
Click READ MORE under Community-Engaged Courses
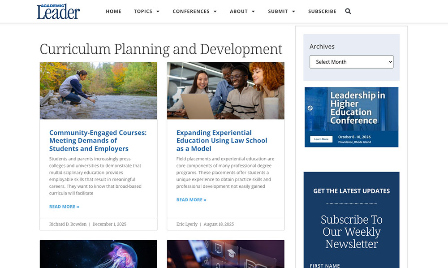tap(64, 206)
